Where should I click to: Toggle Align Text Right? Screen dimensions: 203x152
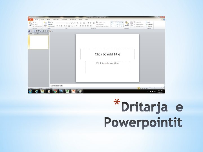click(x=85, y=26)
